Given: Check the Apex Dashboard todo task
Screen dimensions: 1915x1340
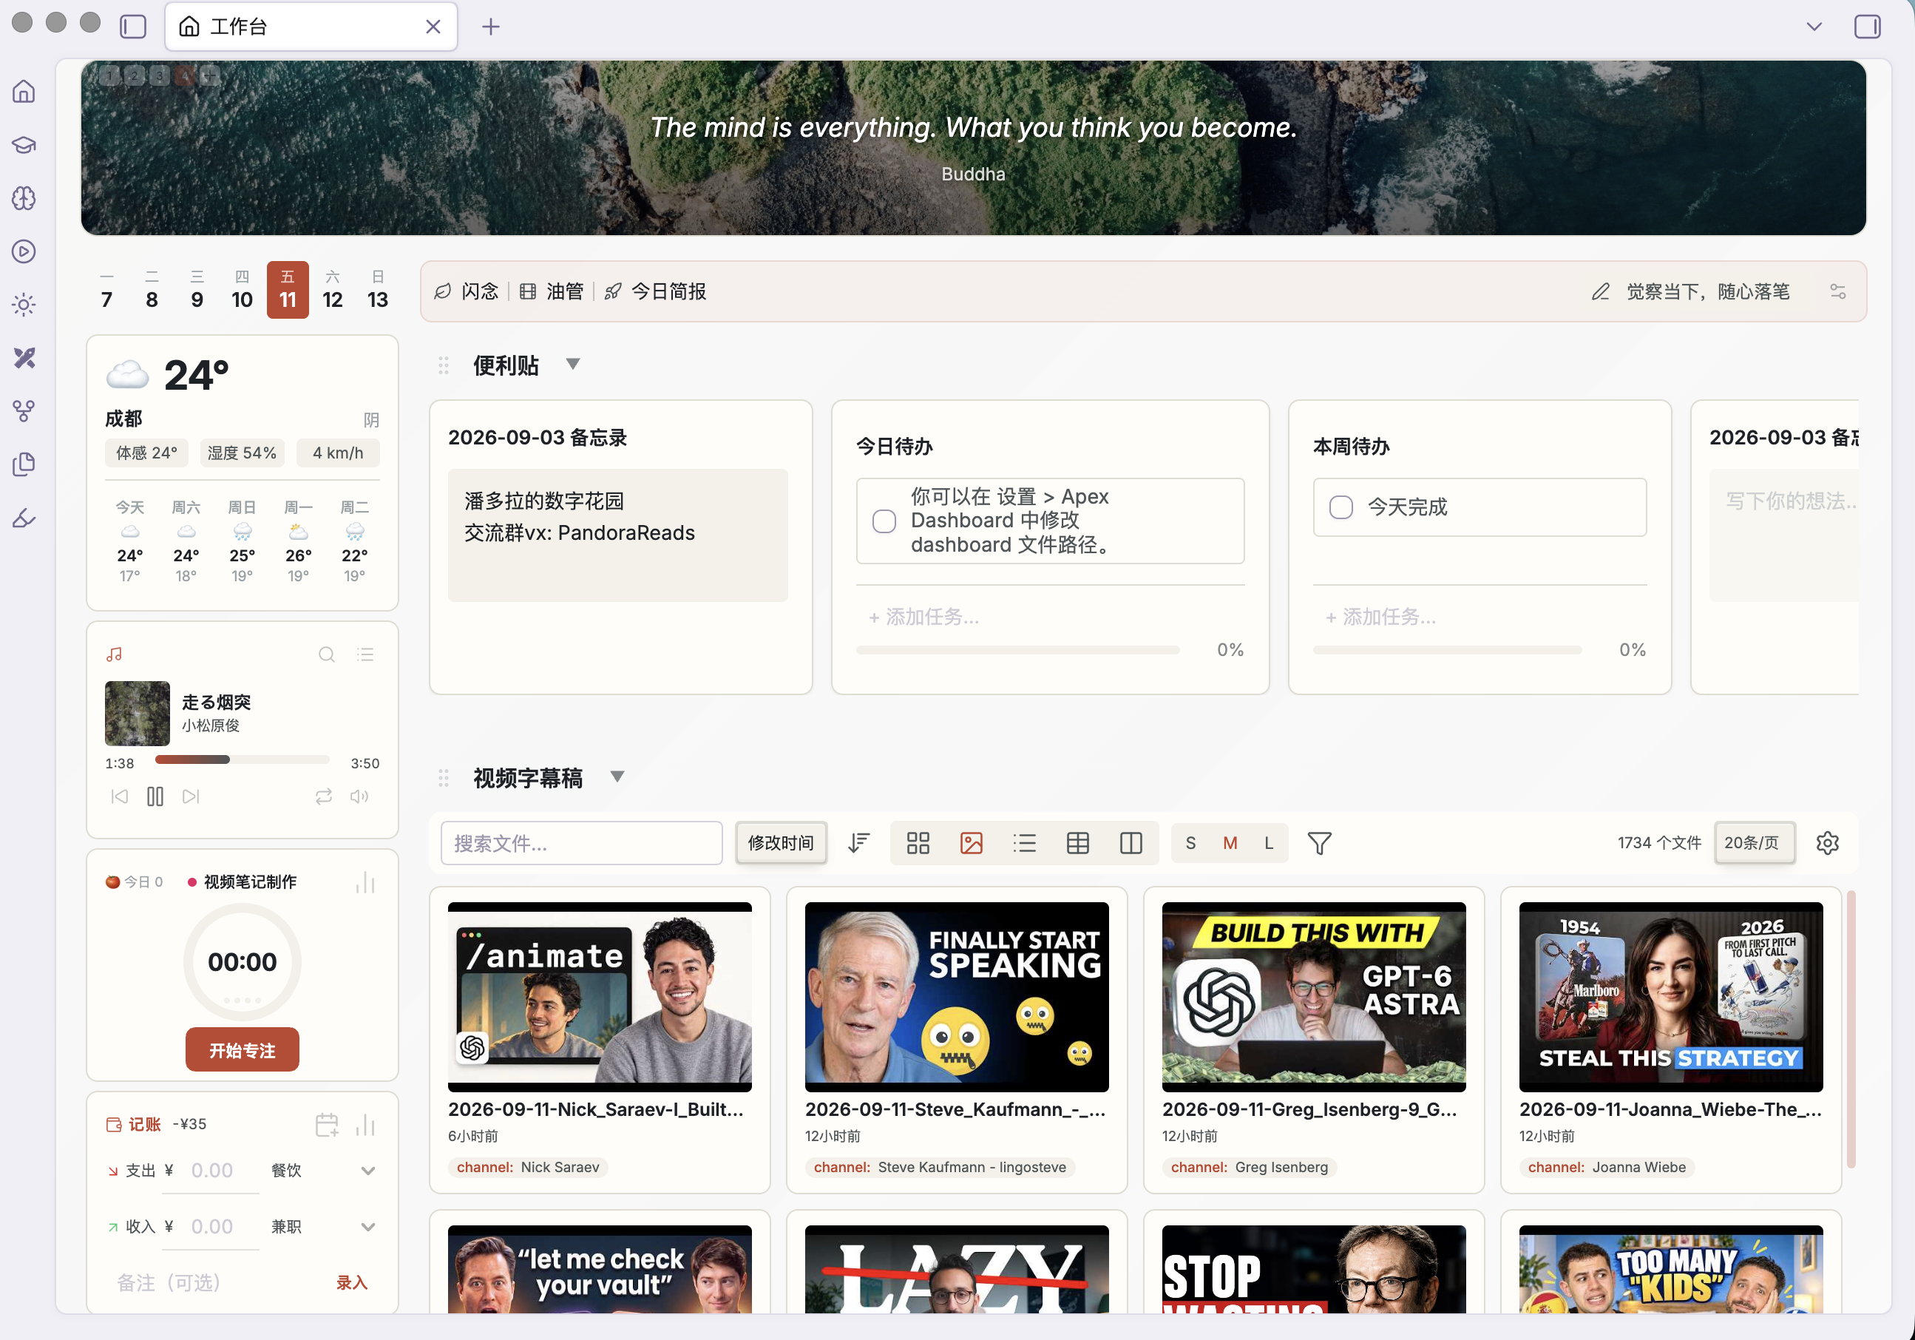Looking at the screenshot, I should tap(884, 521).
